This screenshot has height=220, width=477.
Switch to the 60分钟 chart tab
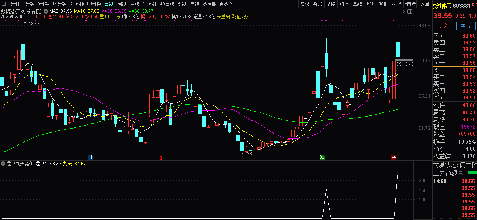(x=94, y=4)
